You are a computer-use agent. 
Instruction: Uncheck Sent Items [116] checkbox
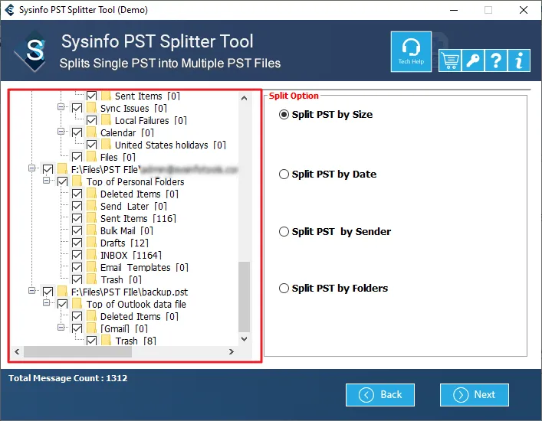point(77,218)
